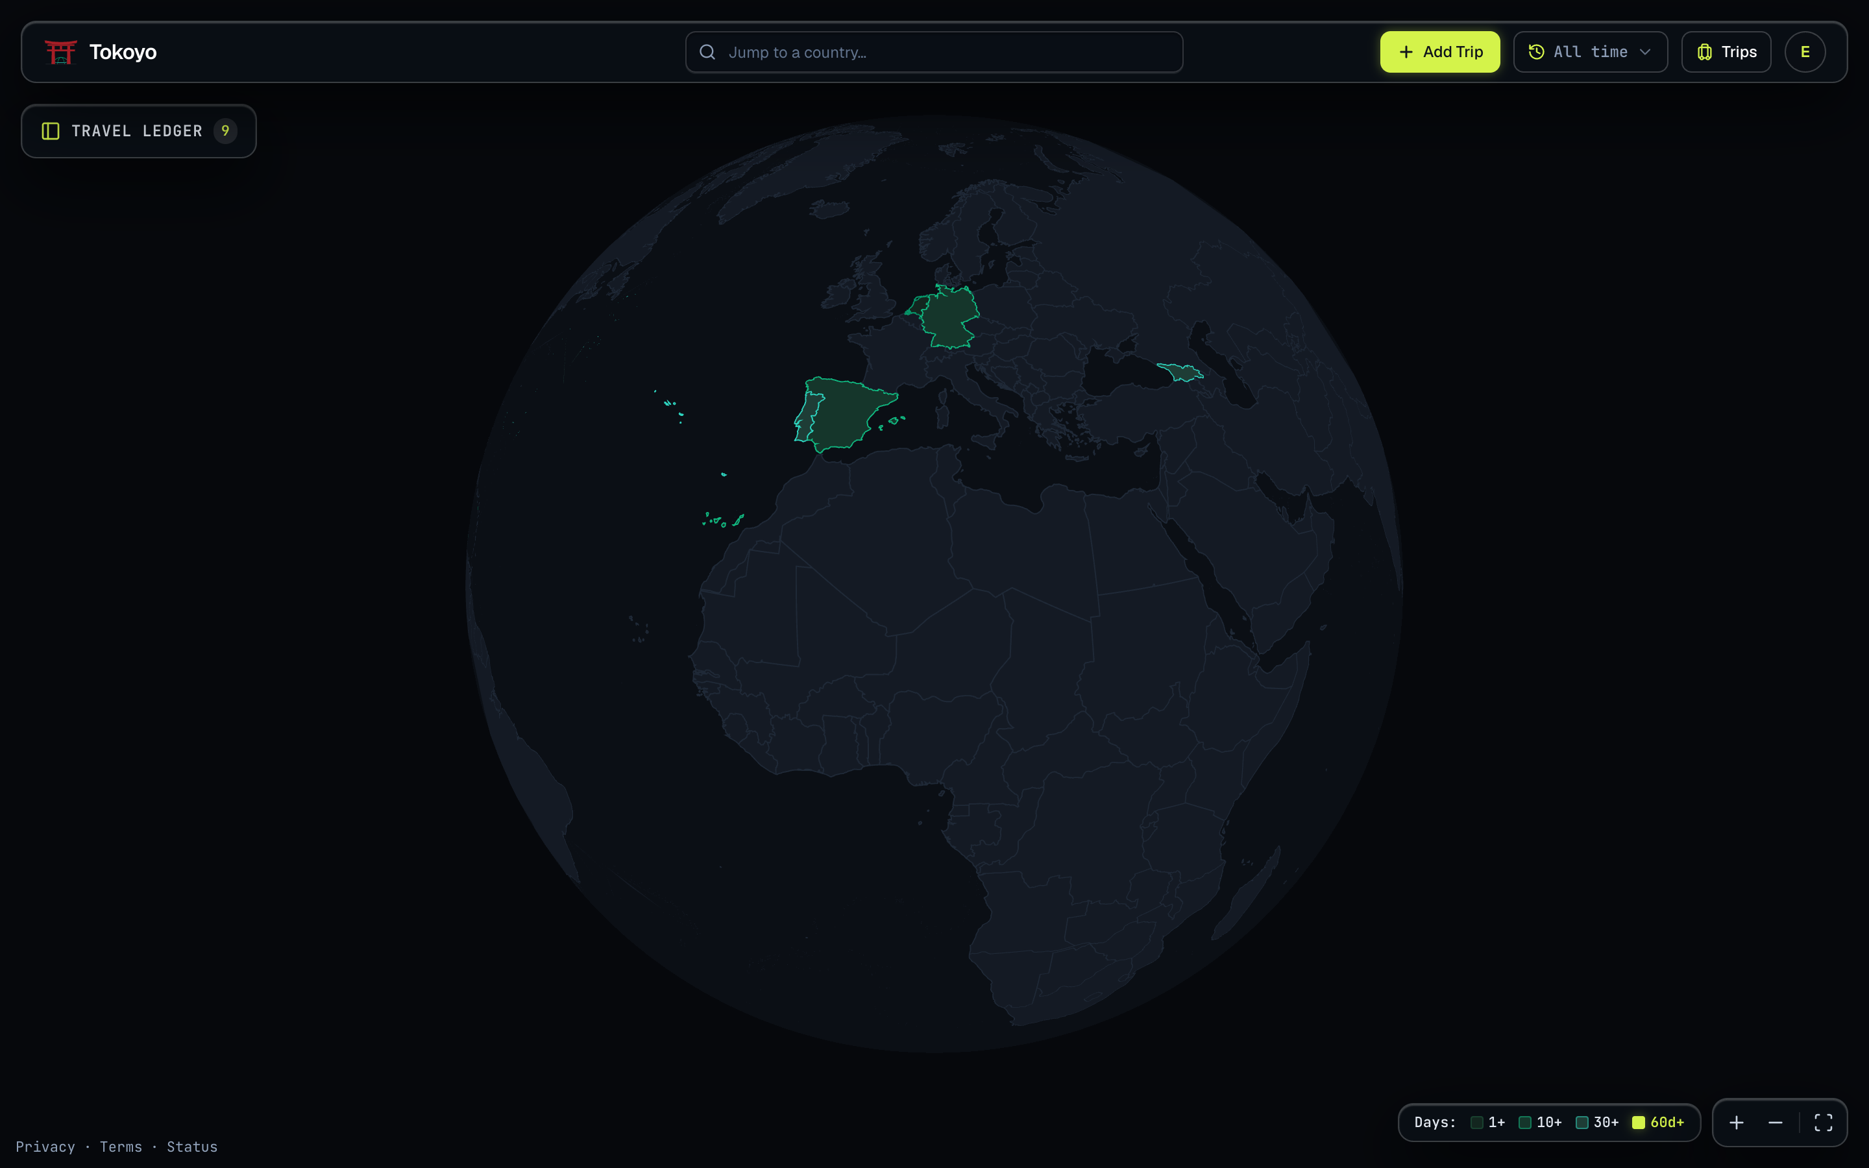Image resolution: width=1869 pixels, height=1168 pixels.
Task: Click the clock history icon
Action: tap(1536, 52)
